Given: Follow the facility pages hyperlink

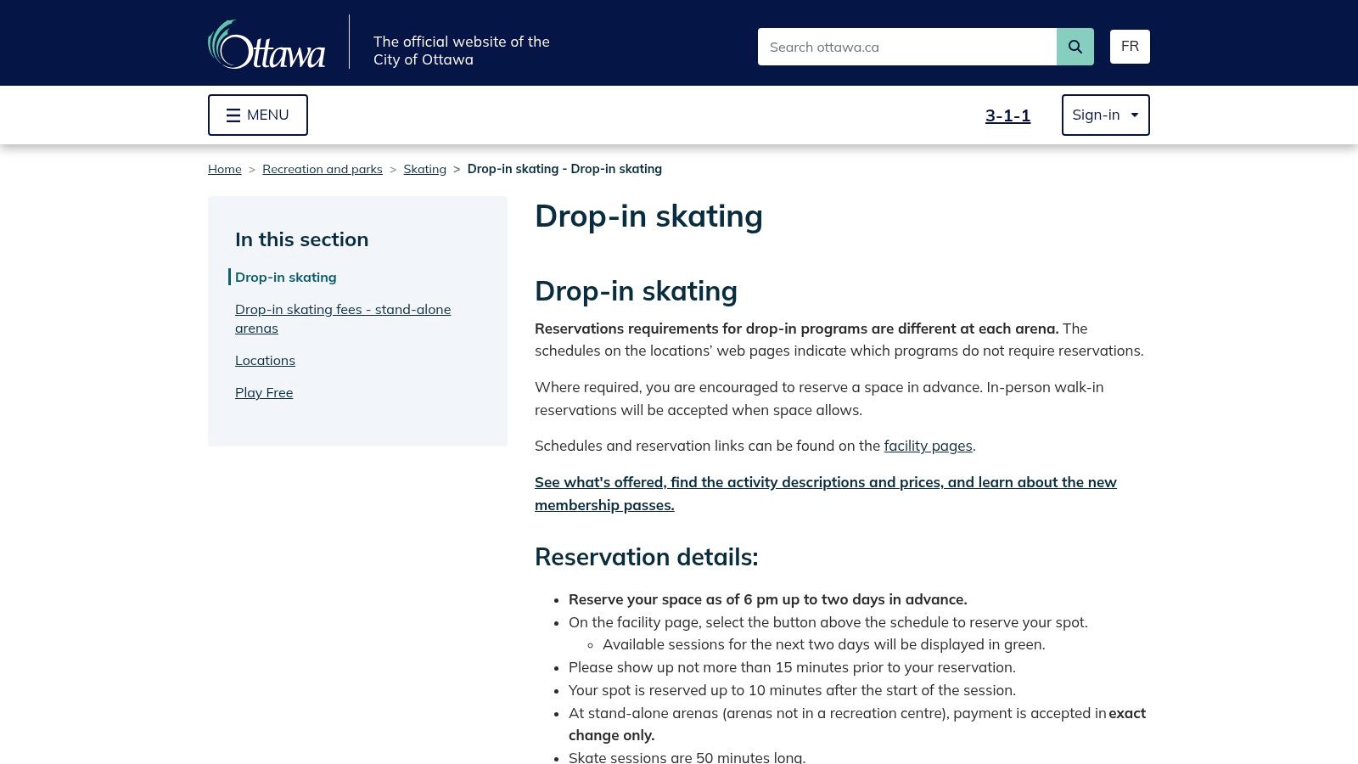Looking at the screenshot, I should click(x=928, y=446).
